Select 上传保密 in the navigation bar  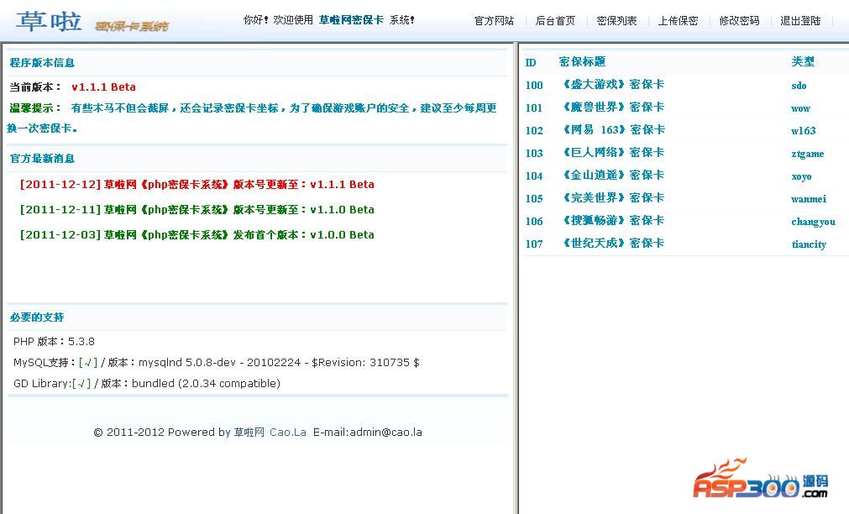coord(678,21)
